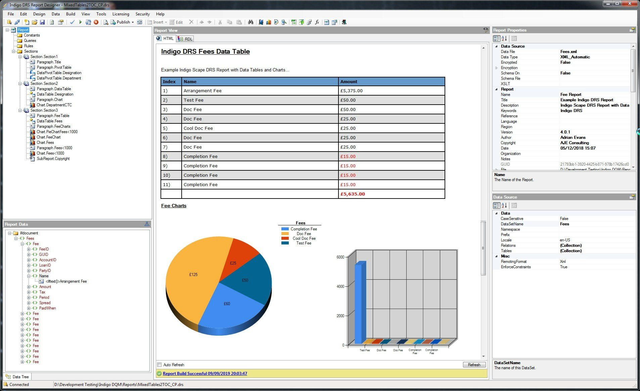This screenshot has width=640, height=391.
Task: Click the Refresh button
Action: pos(474,365)
